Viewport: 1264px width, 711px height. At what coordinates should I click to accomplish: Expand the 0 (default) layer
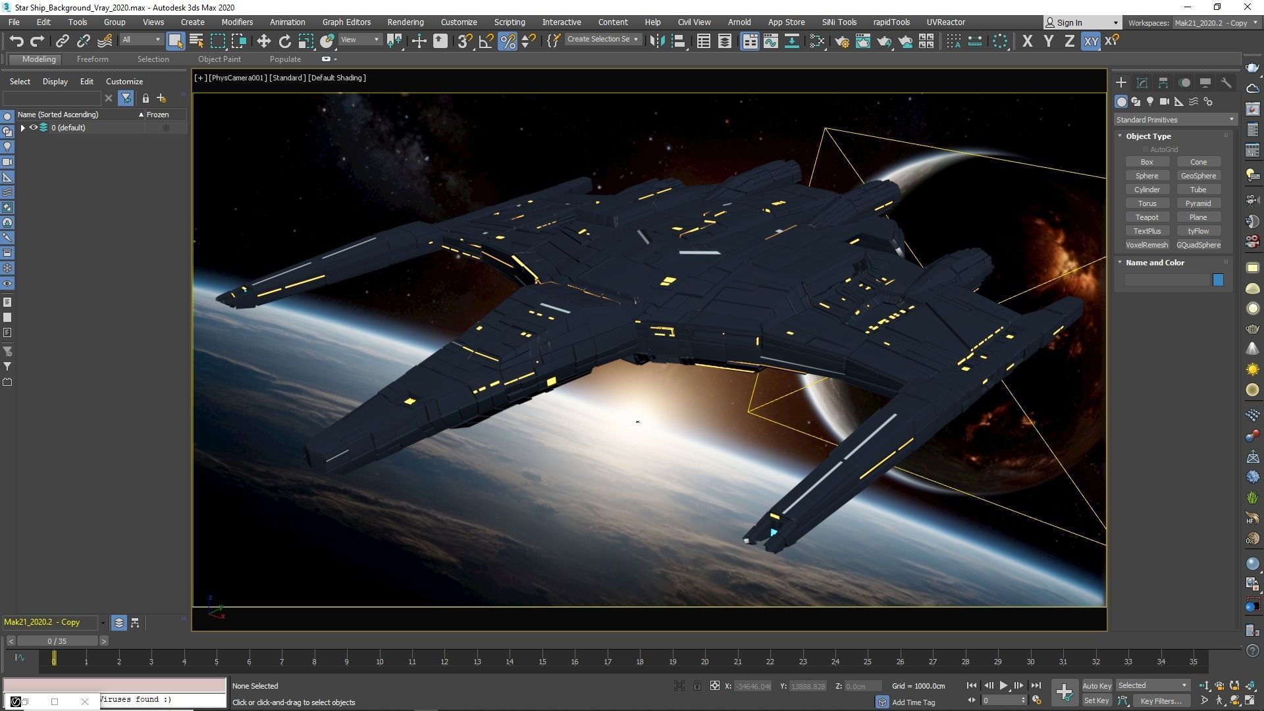[23, 128]
